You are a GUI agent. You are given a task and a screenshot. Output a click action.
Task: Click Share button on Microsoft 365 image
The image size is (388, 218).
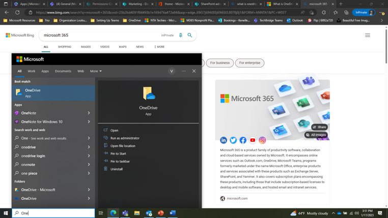(x=319, y=127)
